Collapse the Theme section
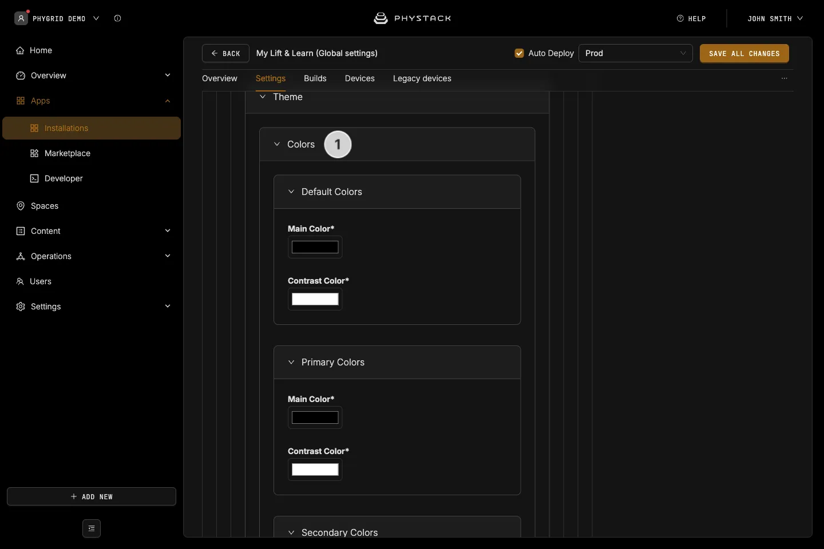Screen dimensions: 824x549 coord(263,97)
